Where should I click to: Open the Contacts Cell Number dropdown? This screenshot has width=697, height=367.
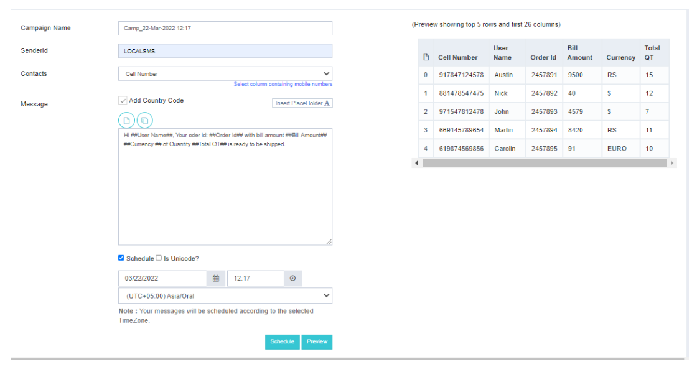pyautogui.click(x=225, y=73)
